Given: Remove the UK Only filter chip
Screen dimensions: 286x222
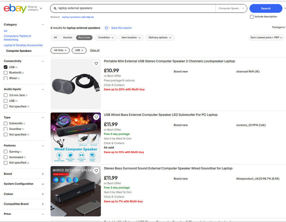Looking at the screenshot, I should click(65, 50).
